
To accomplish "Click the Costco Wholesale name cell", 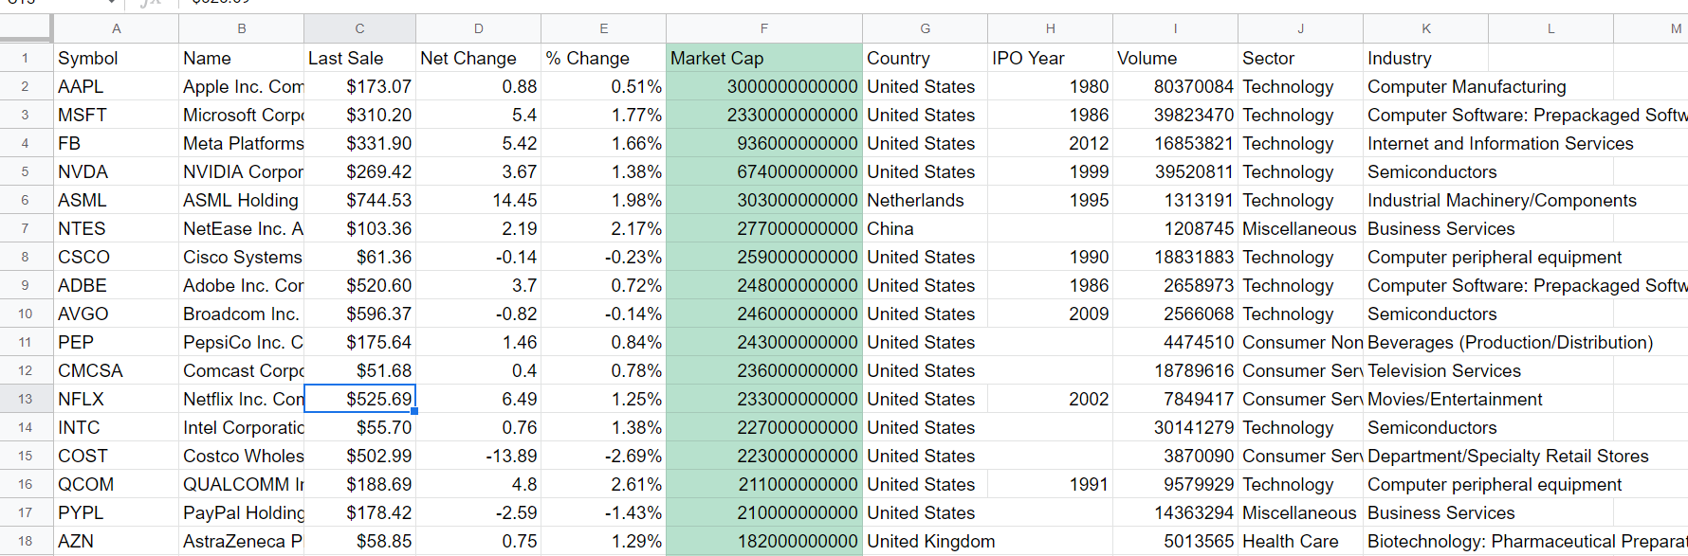I will [x=242, y=456].
